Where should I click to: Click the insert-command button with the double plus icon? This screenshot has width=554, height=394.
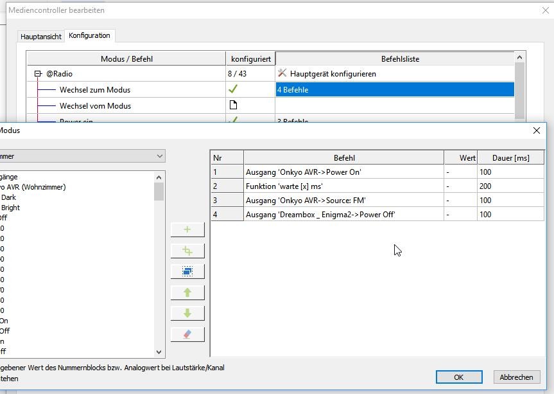click(x=187, y=251)
